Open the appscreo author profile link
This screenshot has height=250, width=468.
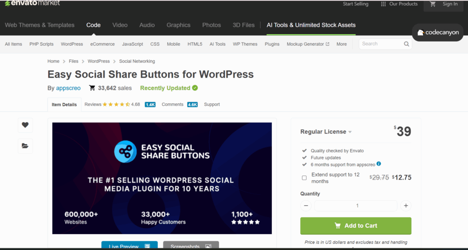(x=69, y=88)
